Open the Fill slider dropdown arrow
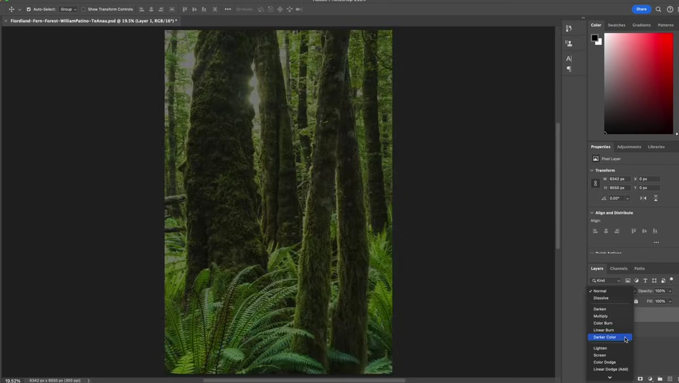The width and height of the screenshot is (679, 383). (670, 301)
